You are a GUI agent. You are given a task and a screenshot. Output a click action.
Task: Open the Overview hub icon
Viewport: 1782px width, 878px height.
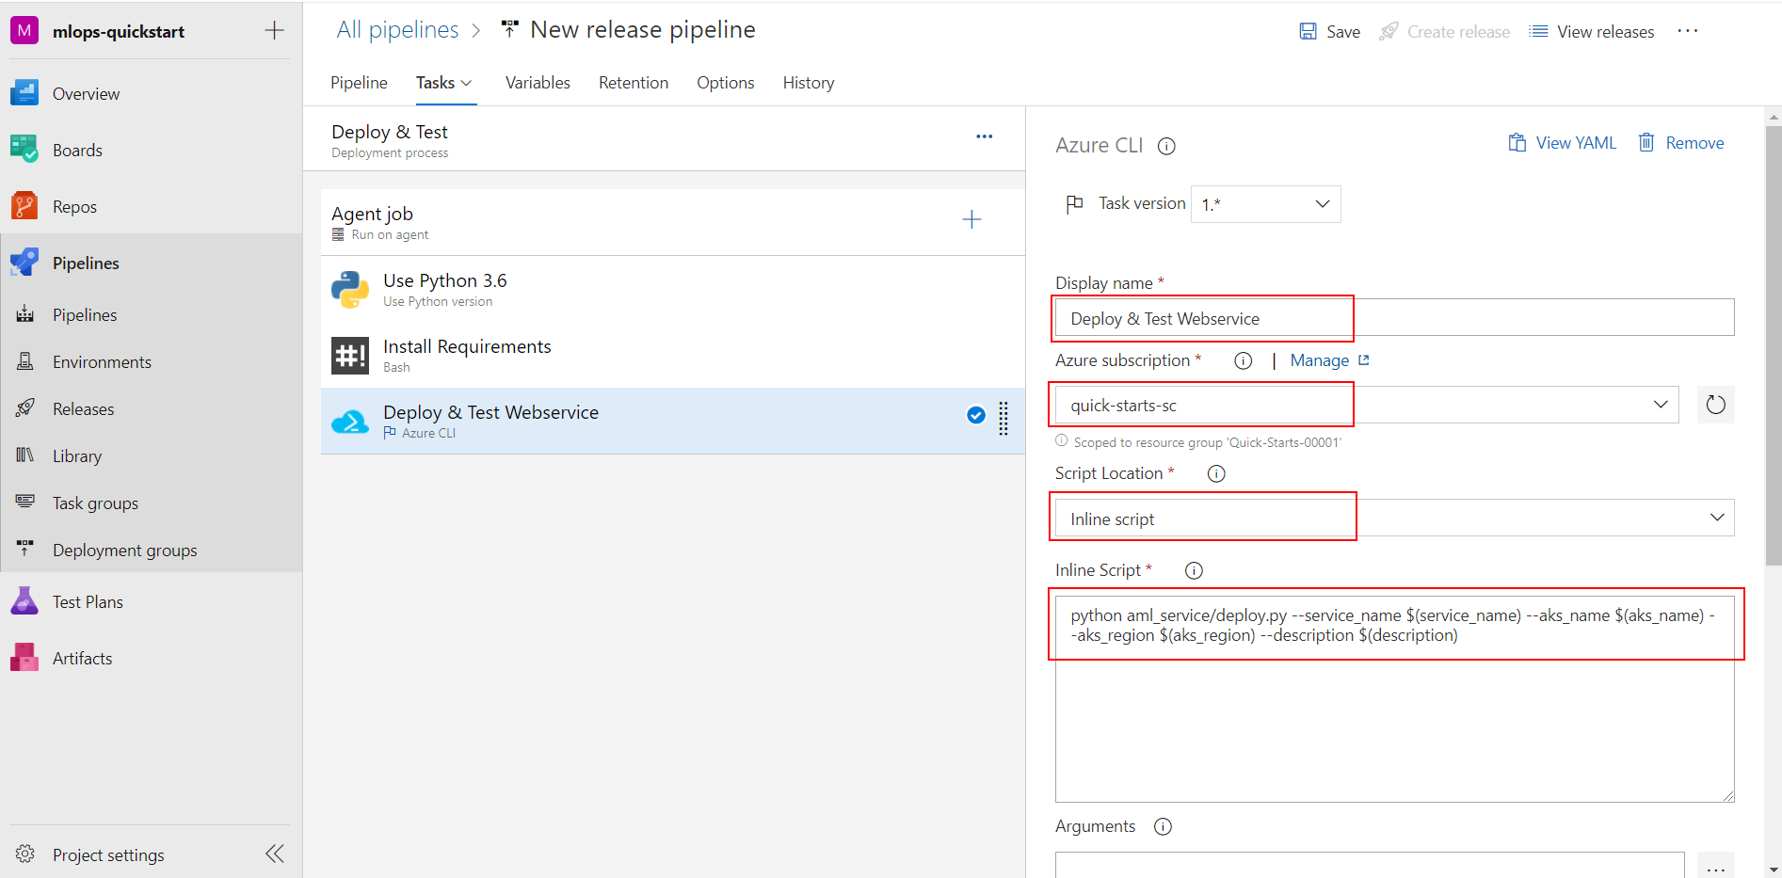click(24, 93)
